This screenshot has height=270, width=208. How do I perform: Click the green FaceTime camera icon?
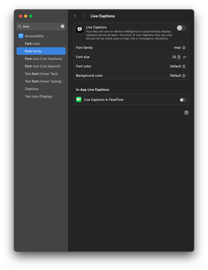point(79,100)
